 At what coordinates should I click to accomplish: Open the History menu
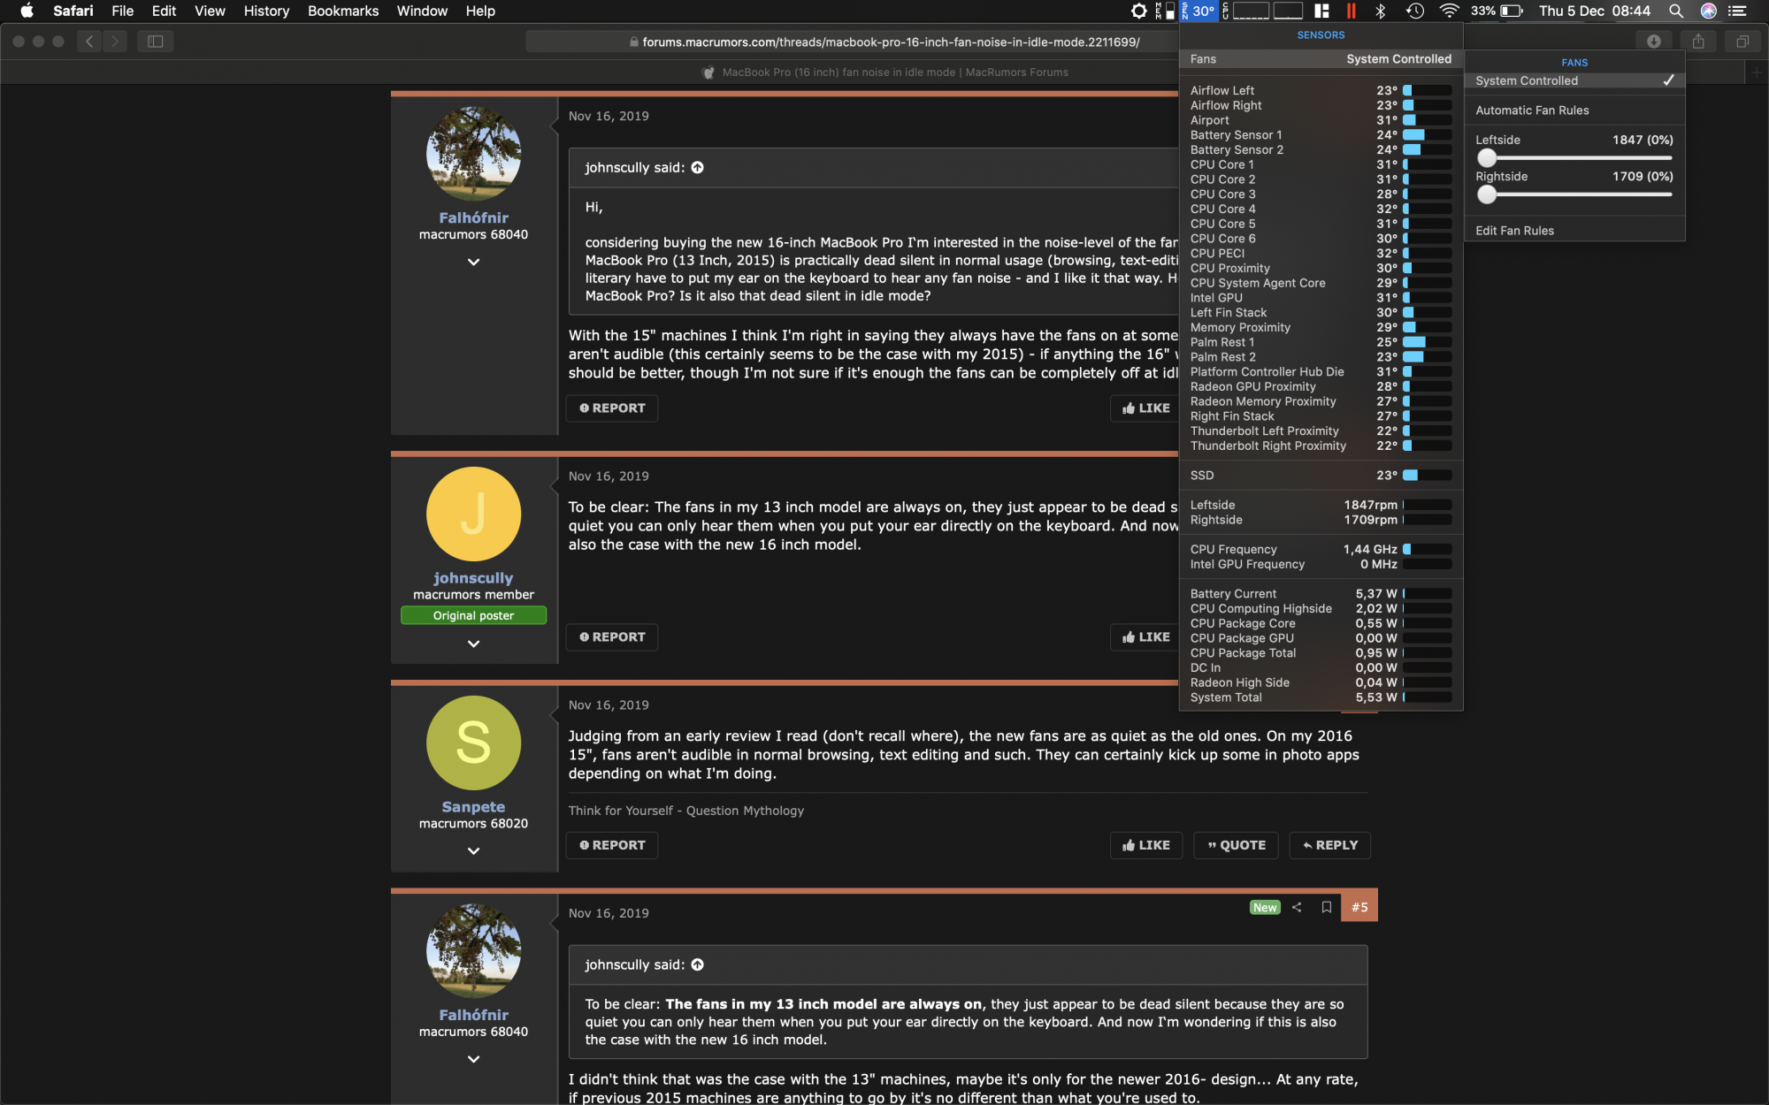[x=266, y=11]
